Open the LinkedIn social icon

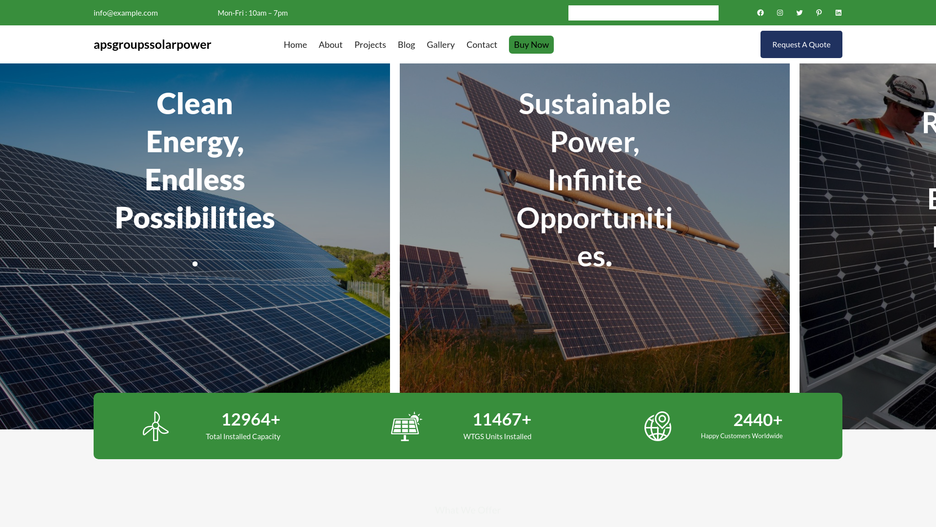(x=838, y=13)
